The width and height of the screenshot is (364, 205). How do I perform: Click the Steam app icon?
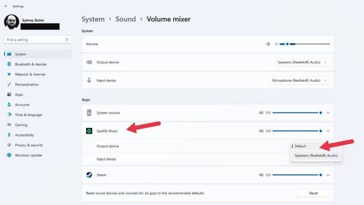click(89, 175)
